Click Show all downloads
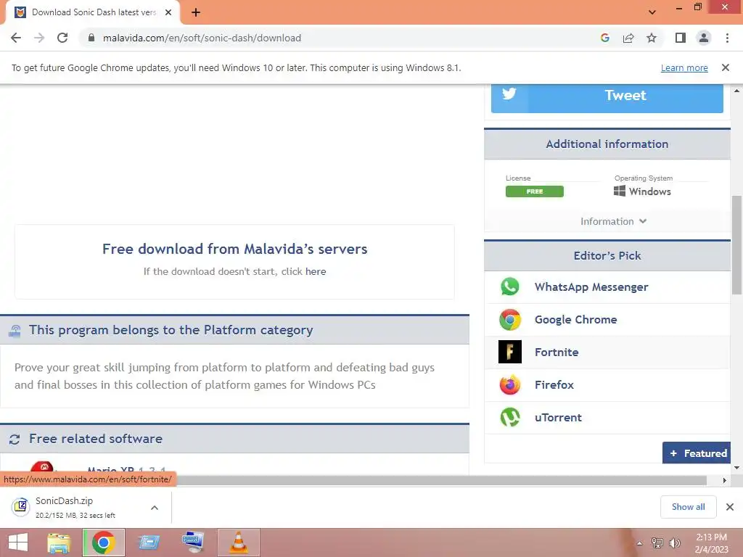The image size is (743, 557). (688, 507)
